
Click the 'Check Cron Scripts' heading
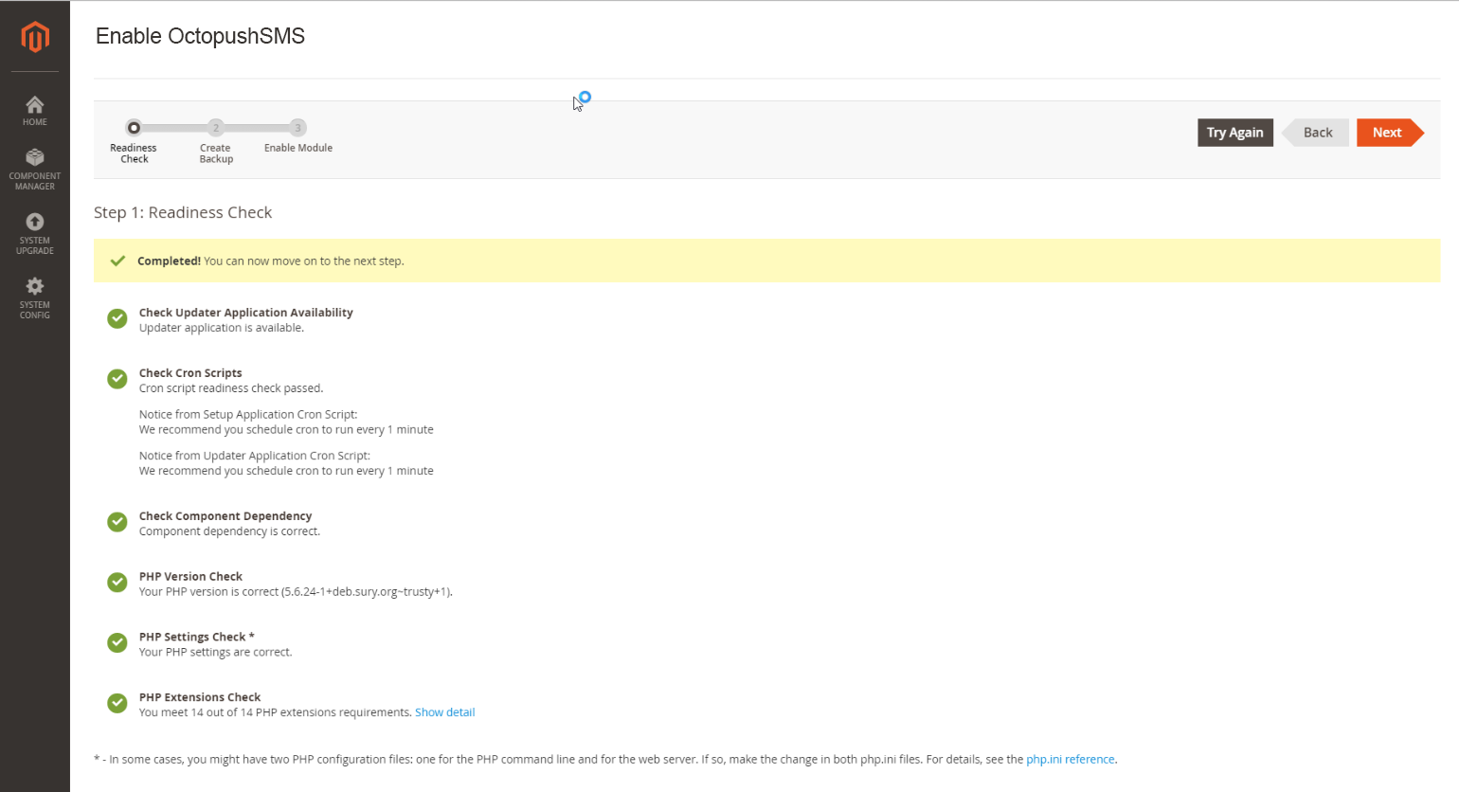(190, 373)
